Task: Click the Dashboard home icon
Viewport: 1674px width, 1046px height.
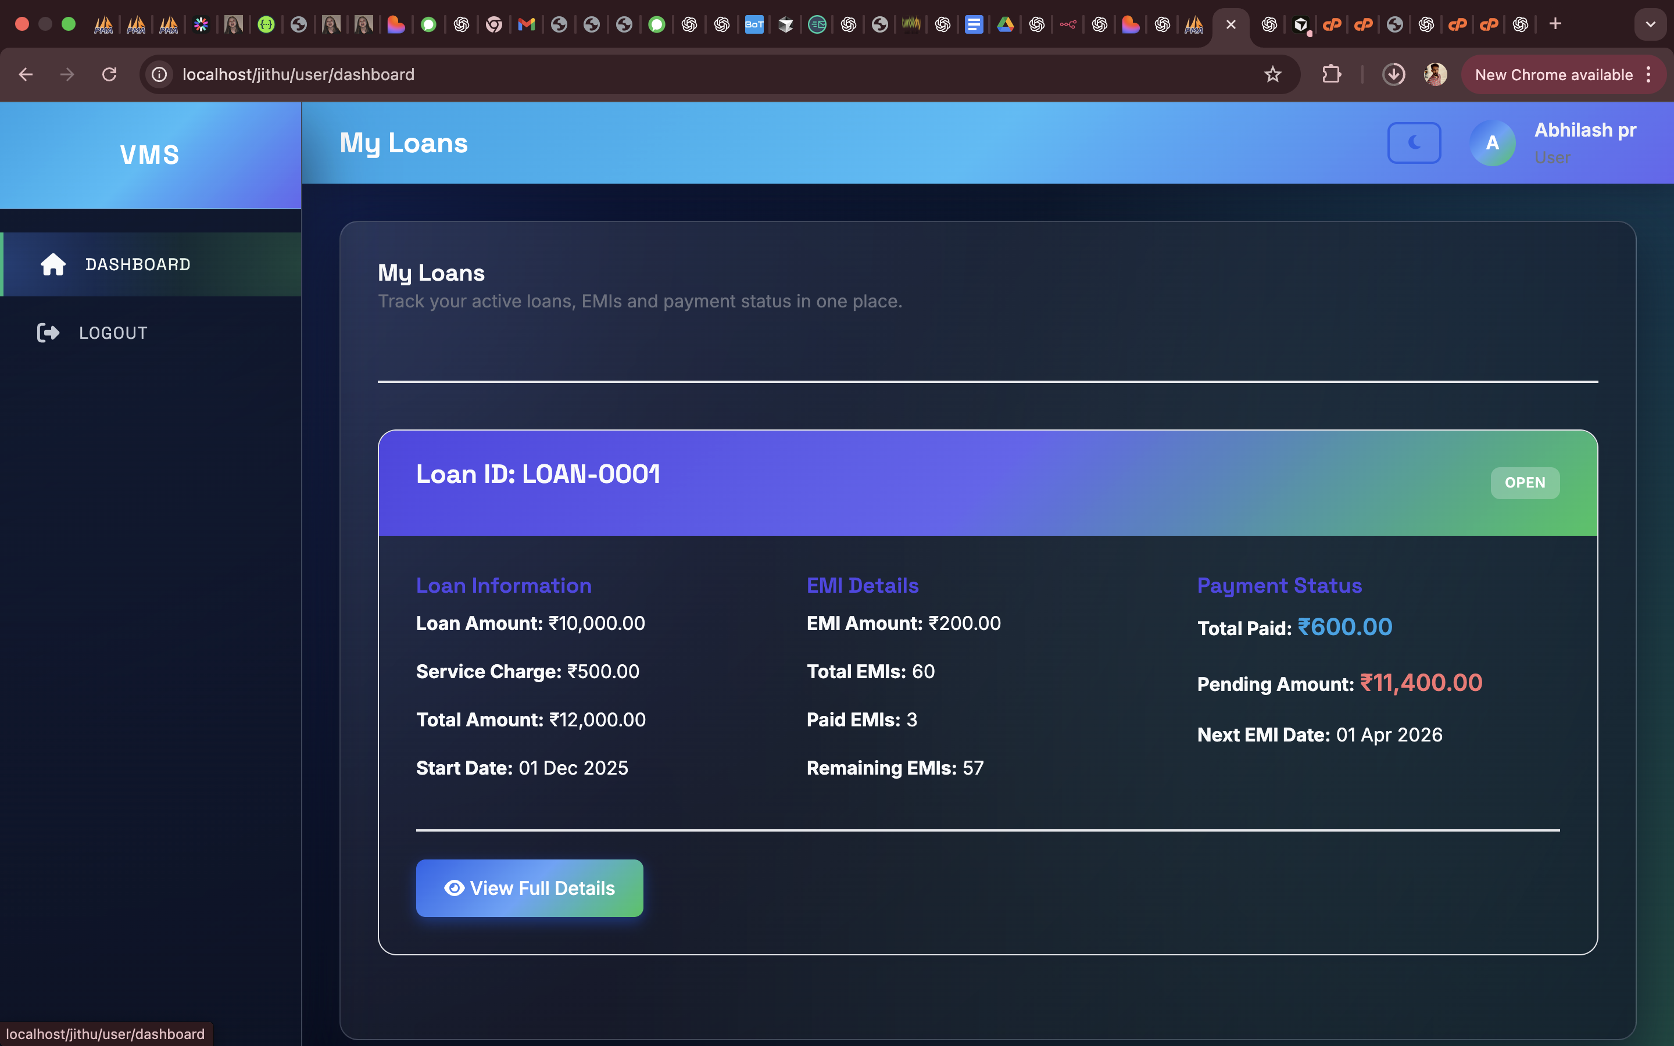Action: click(x=52, y=264)
